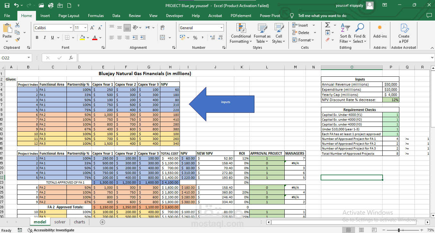The image size is (435, 233).
Task: Open the File menu
Action: (7, 15)
